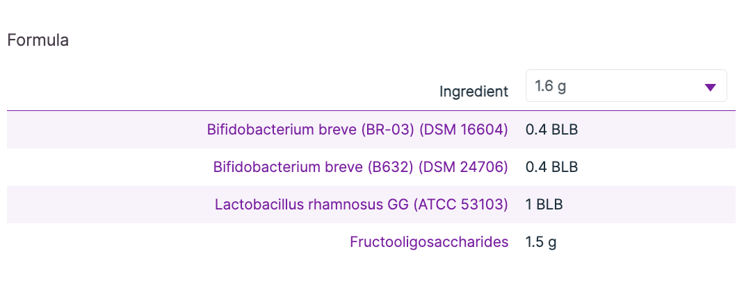Open the 1.6 g serving size dropdown

click(626, 86)
